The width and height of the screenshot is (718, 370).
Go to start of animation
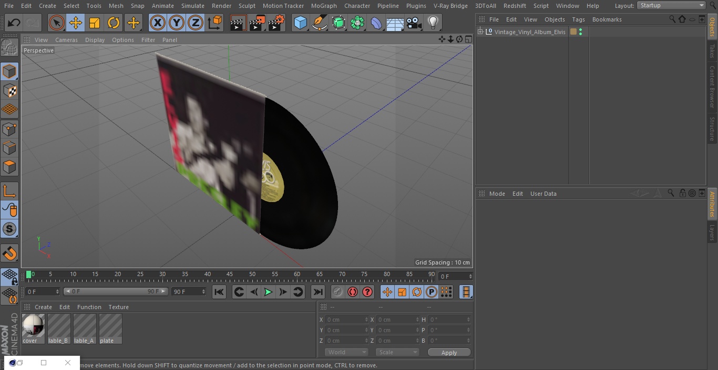point(219,292)
